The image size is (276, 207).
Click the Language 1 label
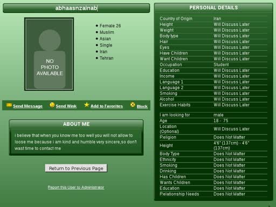tap(171, 82)
